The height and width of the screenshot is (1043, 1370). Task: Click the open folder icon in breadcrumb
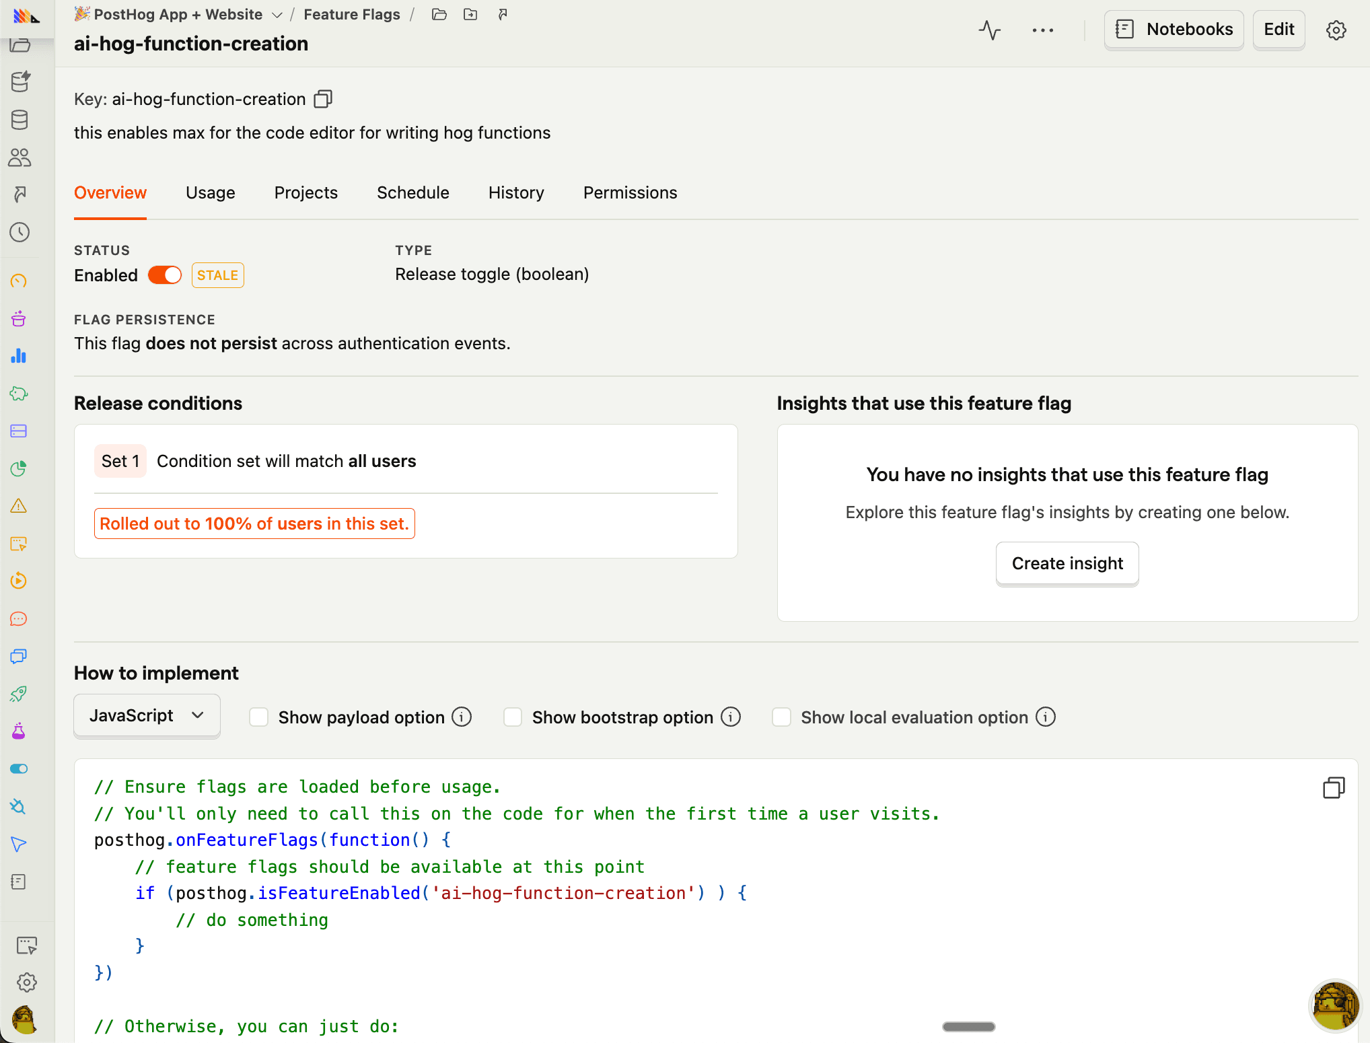[x=439, y=14]
